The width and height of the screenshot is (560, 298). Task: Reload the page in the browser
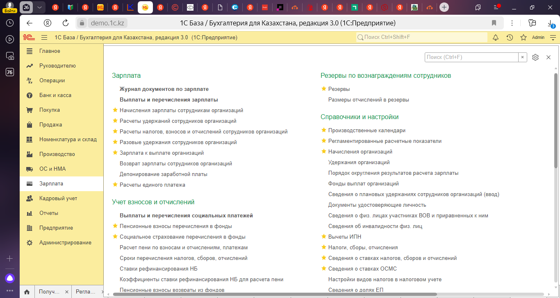tap(66, 23)
